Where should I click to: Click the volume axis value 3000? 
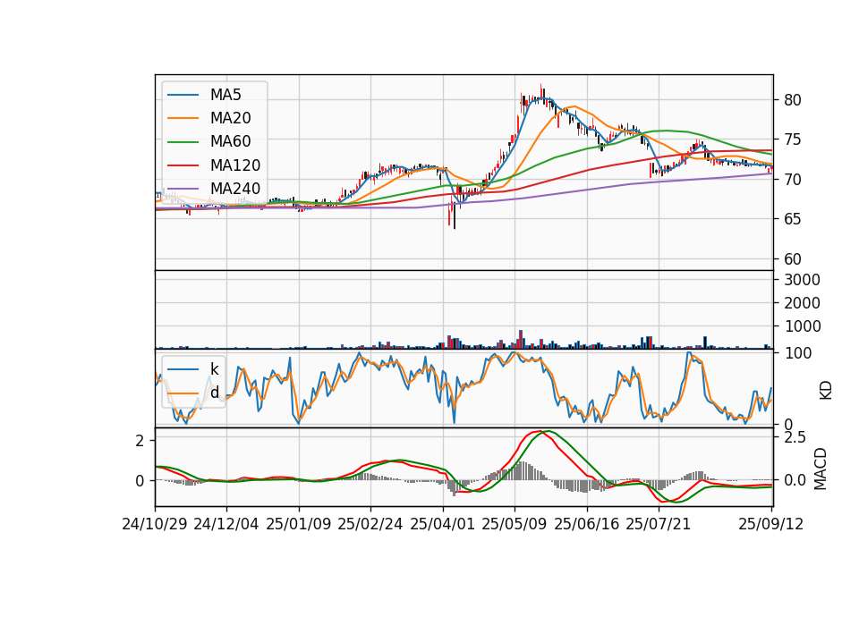802,280
